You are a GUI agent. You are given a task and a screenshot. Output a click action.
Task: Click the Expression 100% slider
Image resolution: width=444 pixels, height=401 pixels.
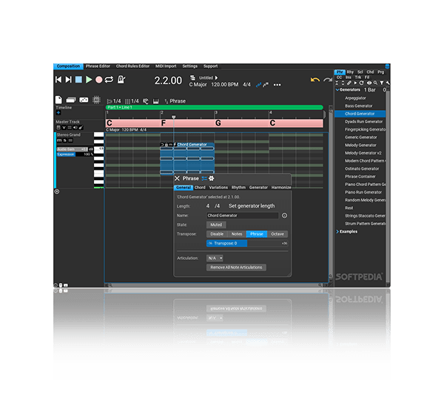coord(75,154)
